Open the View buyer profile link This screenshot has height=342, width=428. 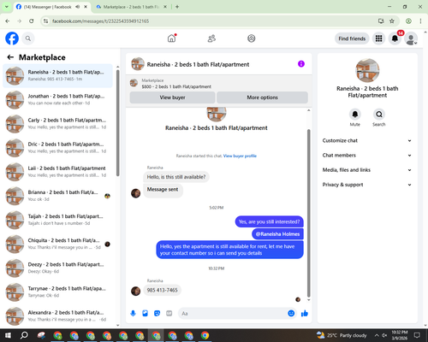(x=240, y=156)
